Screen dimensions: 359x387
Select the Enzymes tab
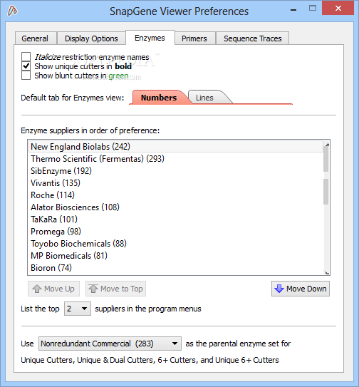pos(150,38)
